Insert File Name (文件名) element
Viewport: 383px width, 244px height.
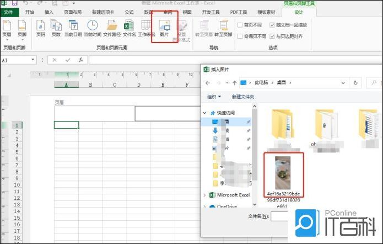point(129,28)
